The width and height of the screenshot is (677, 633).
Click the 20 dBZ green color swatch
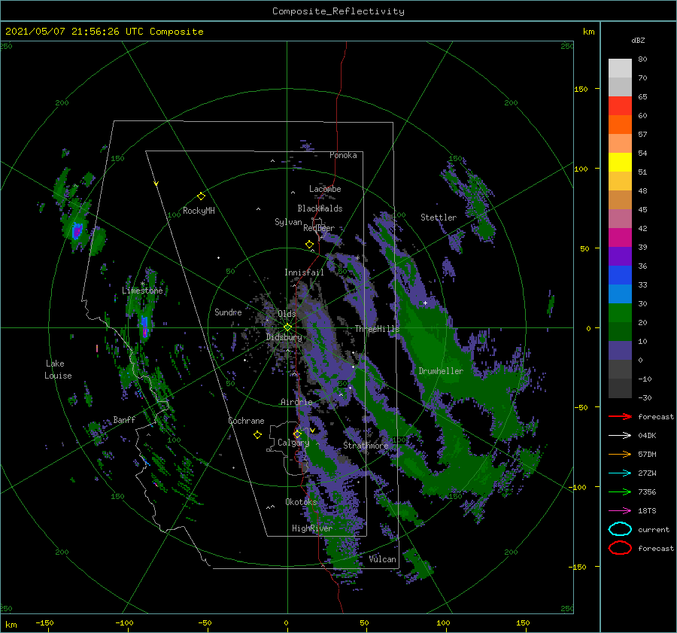tap(620, 313)
